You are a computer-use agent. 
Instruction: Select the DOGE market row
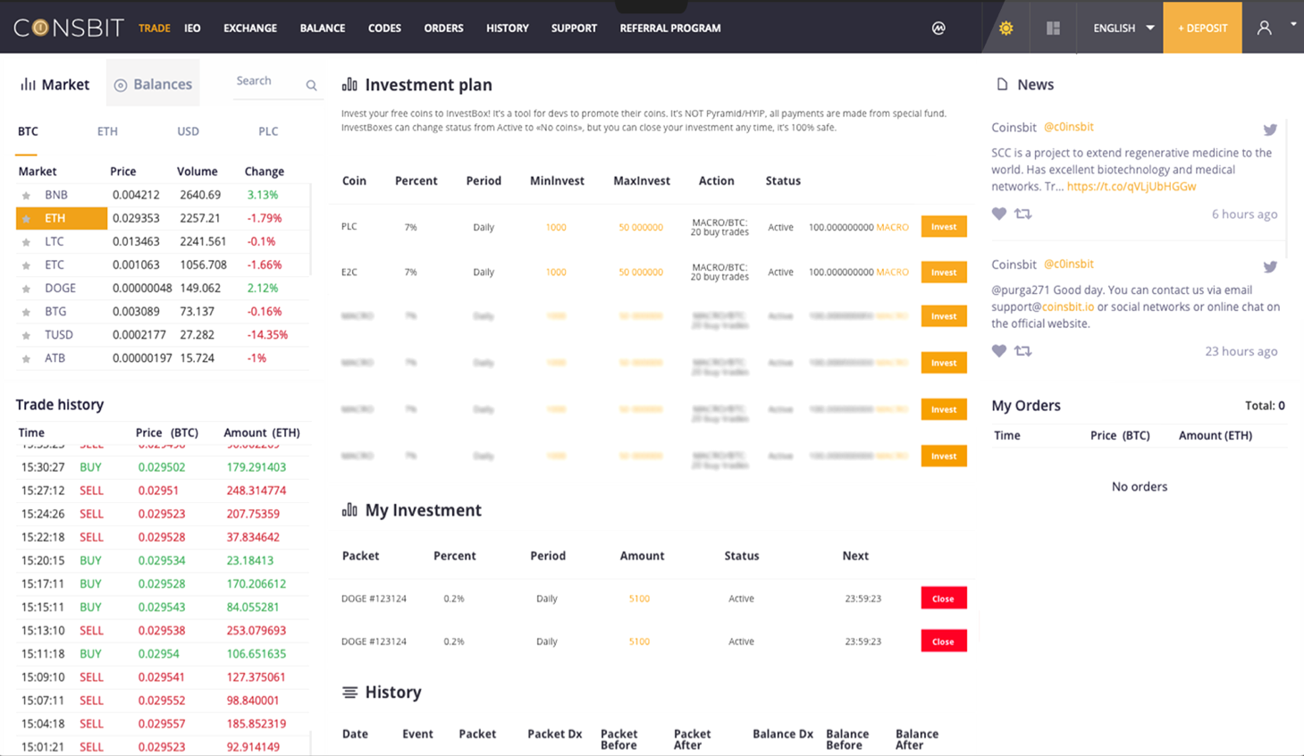163,288
